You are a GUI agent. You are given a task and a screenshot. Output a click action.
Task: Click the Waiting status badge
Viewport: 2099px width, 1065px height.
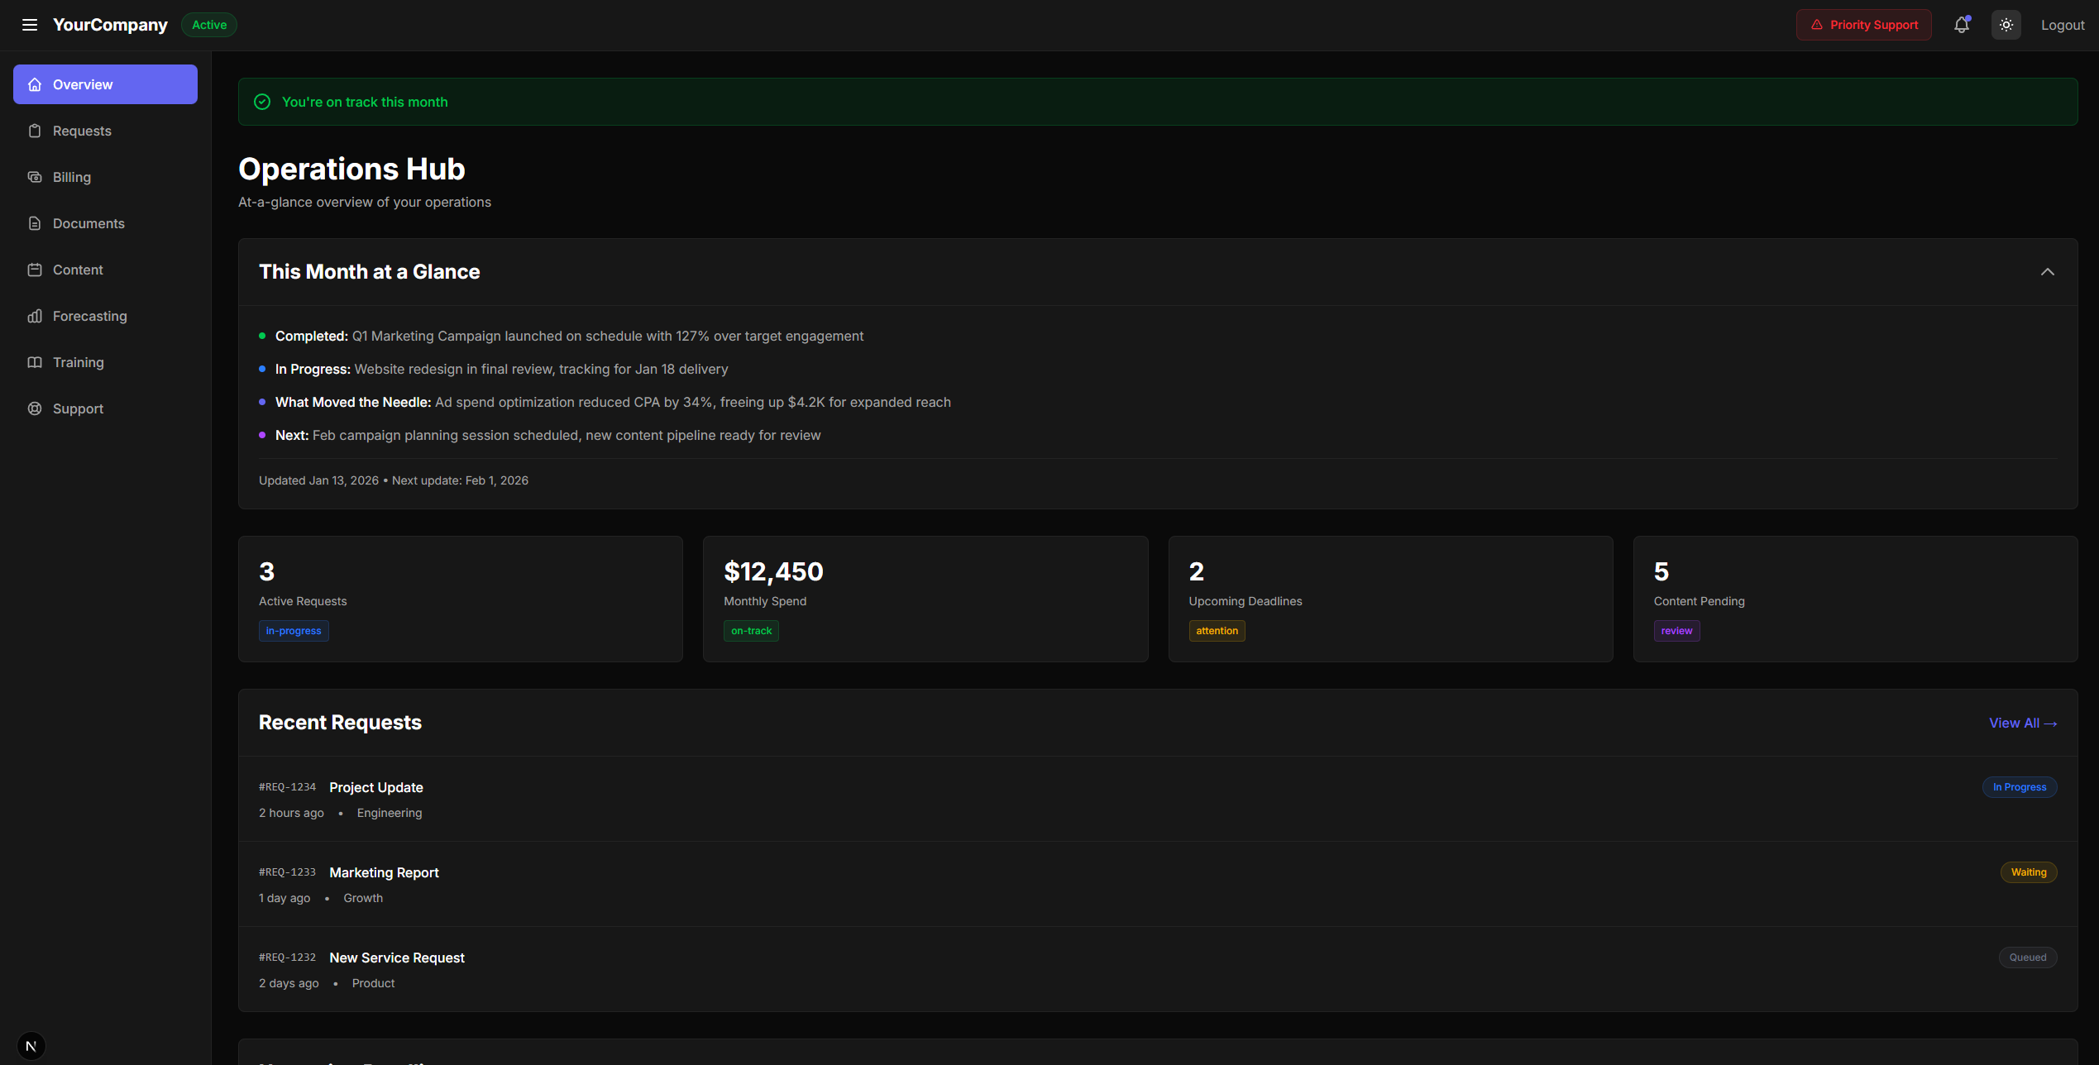[x=2028, y=872]
